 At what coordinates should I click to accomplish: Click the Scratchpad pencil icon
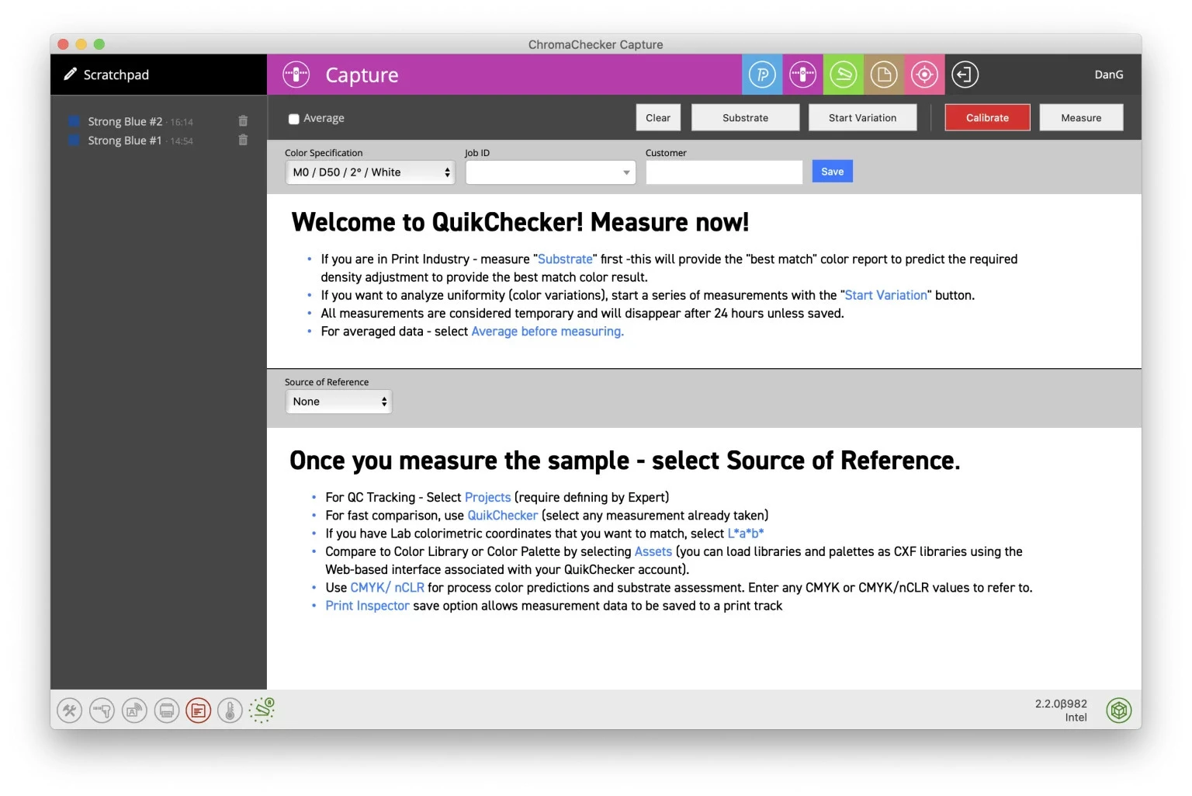[70, 74]
